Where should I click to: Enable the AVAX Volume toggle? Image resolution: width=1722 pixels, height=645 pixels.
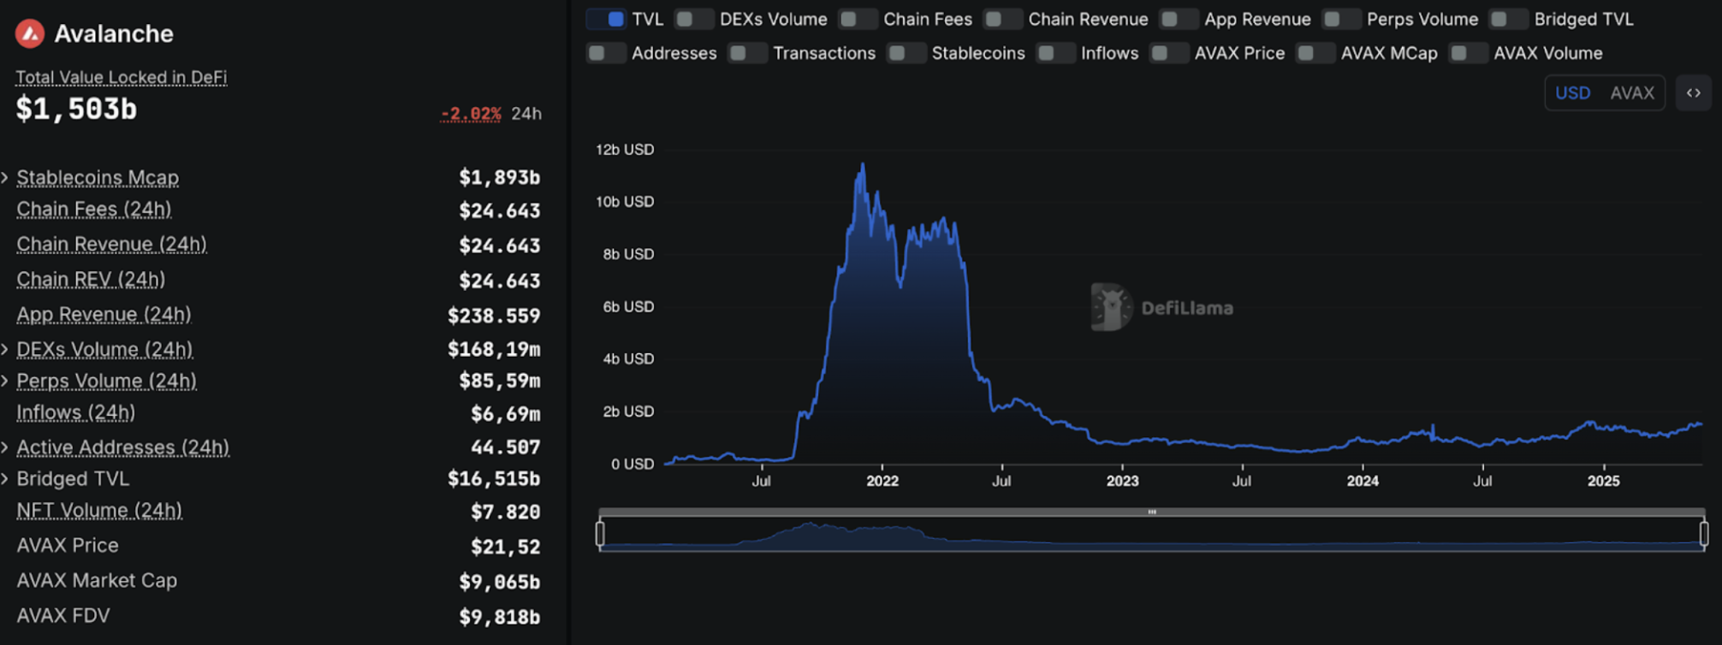tap(1468, 53)
